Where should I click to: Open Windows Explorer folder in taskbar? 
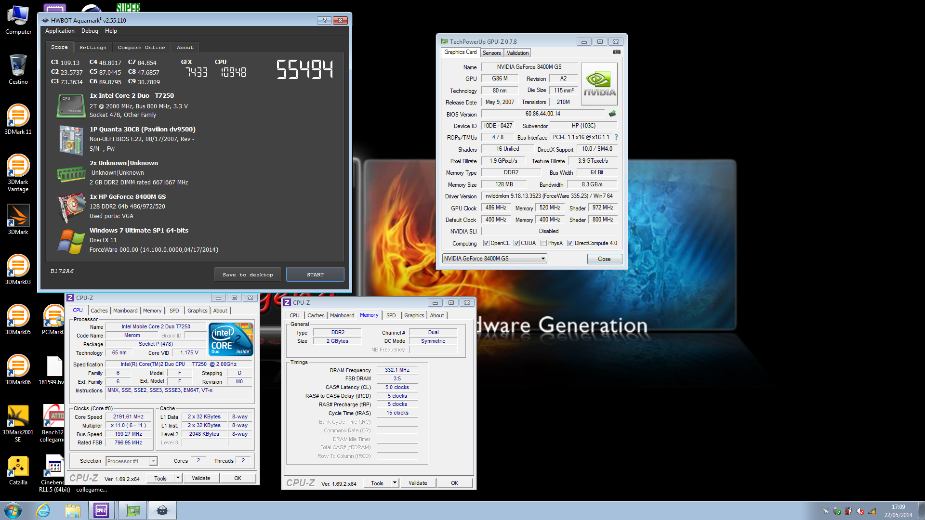pyautogui.click(x=73, y=510)
